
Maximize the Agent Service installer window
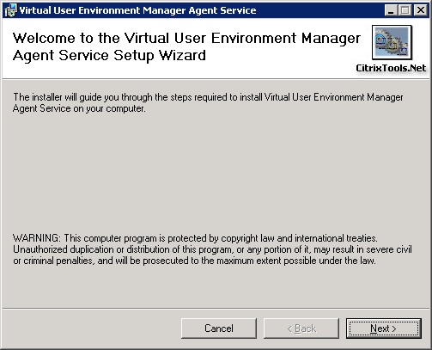pos(405,10)
